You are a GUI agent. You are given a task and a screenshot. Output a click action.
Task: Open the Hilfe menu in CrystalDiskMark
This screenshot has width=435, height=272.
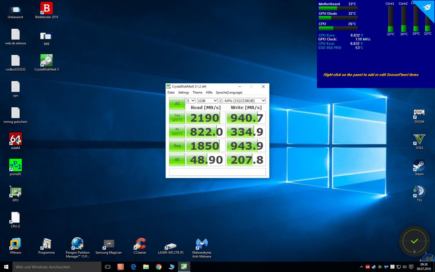(209, 93)
